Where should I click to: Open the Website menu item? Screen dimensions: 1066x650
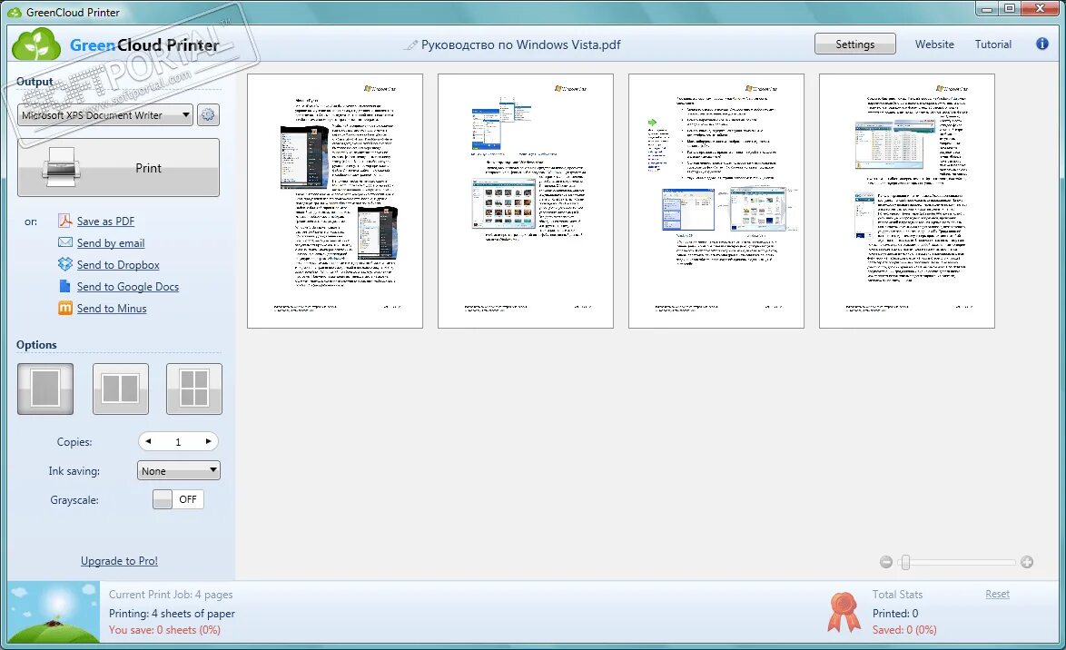934,44
